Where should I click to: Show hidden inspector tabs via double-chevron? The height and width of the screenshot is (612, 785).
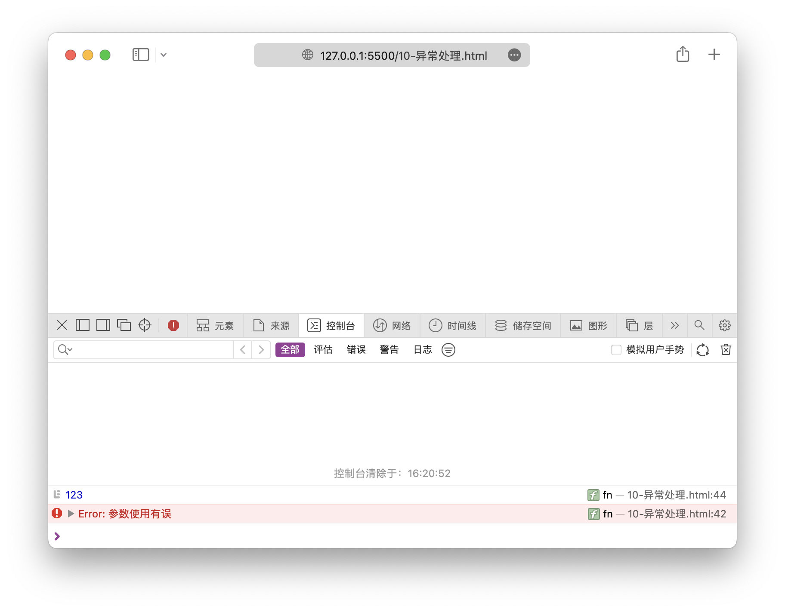[674, 325]
